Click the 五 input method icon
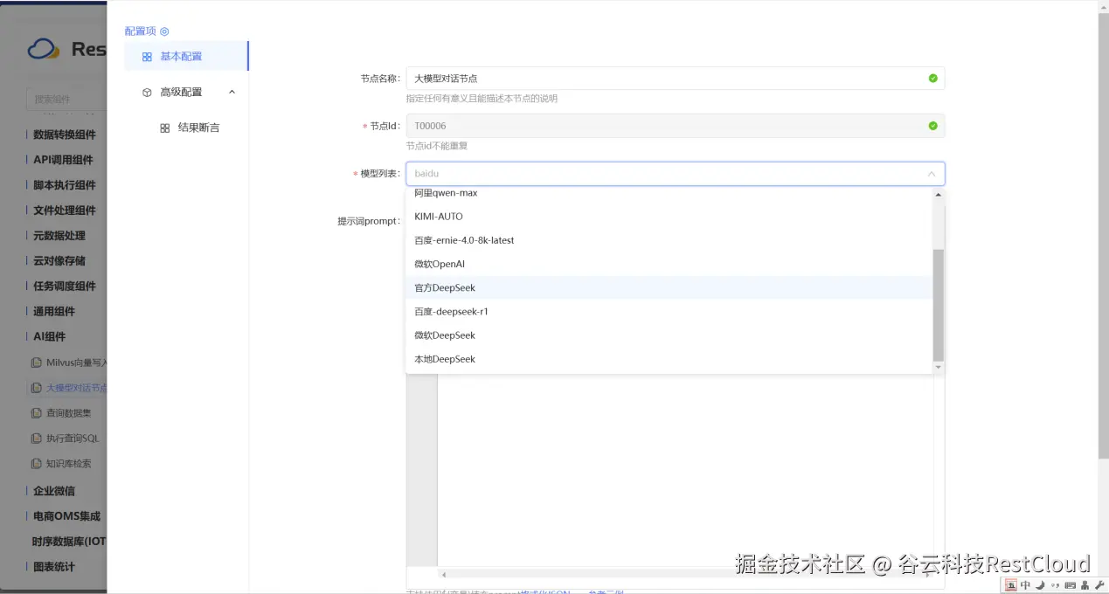This screenshot has height=594, width=1109. 1011,585
